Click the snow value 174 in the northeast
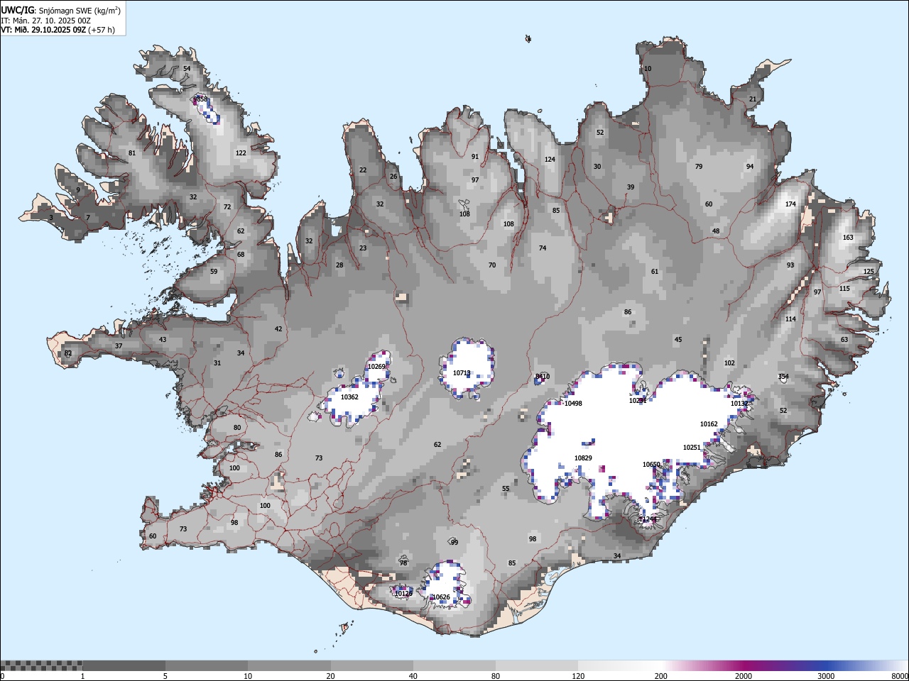The width and height of the screenshot is (909, 681). tap(790, 204)
